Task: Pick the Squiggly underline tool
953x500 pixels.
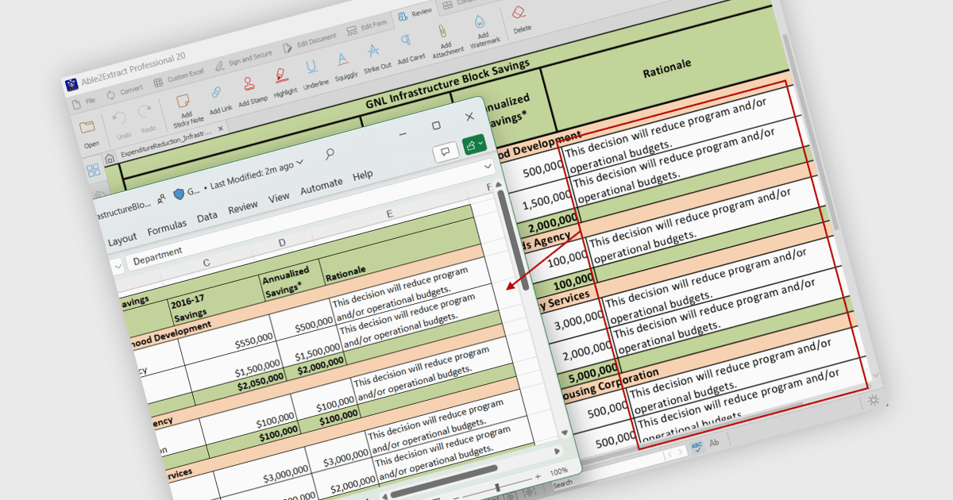Action: coord(343,67)
